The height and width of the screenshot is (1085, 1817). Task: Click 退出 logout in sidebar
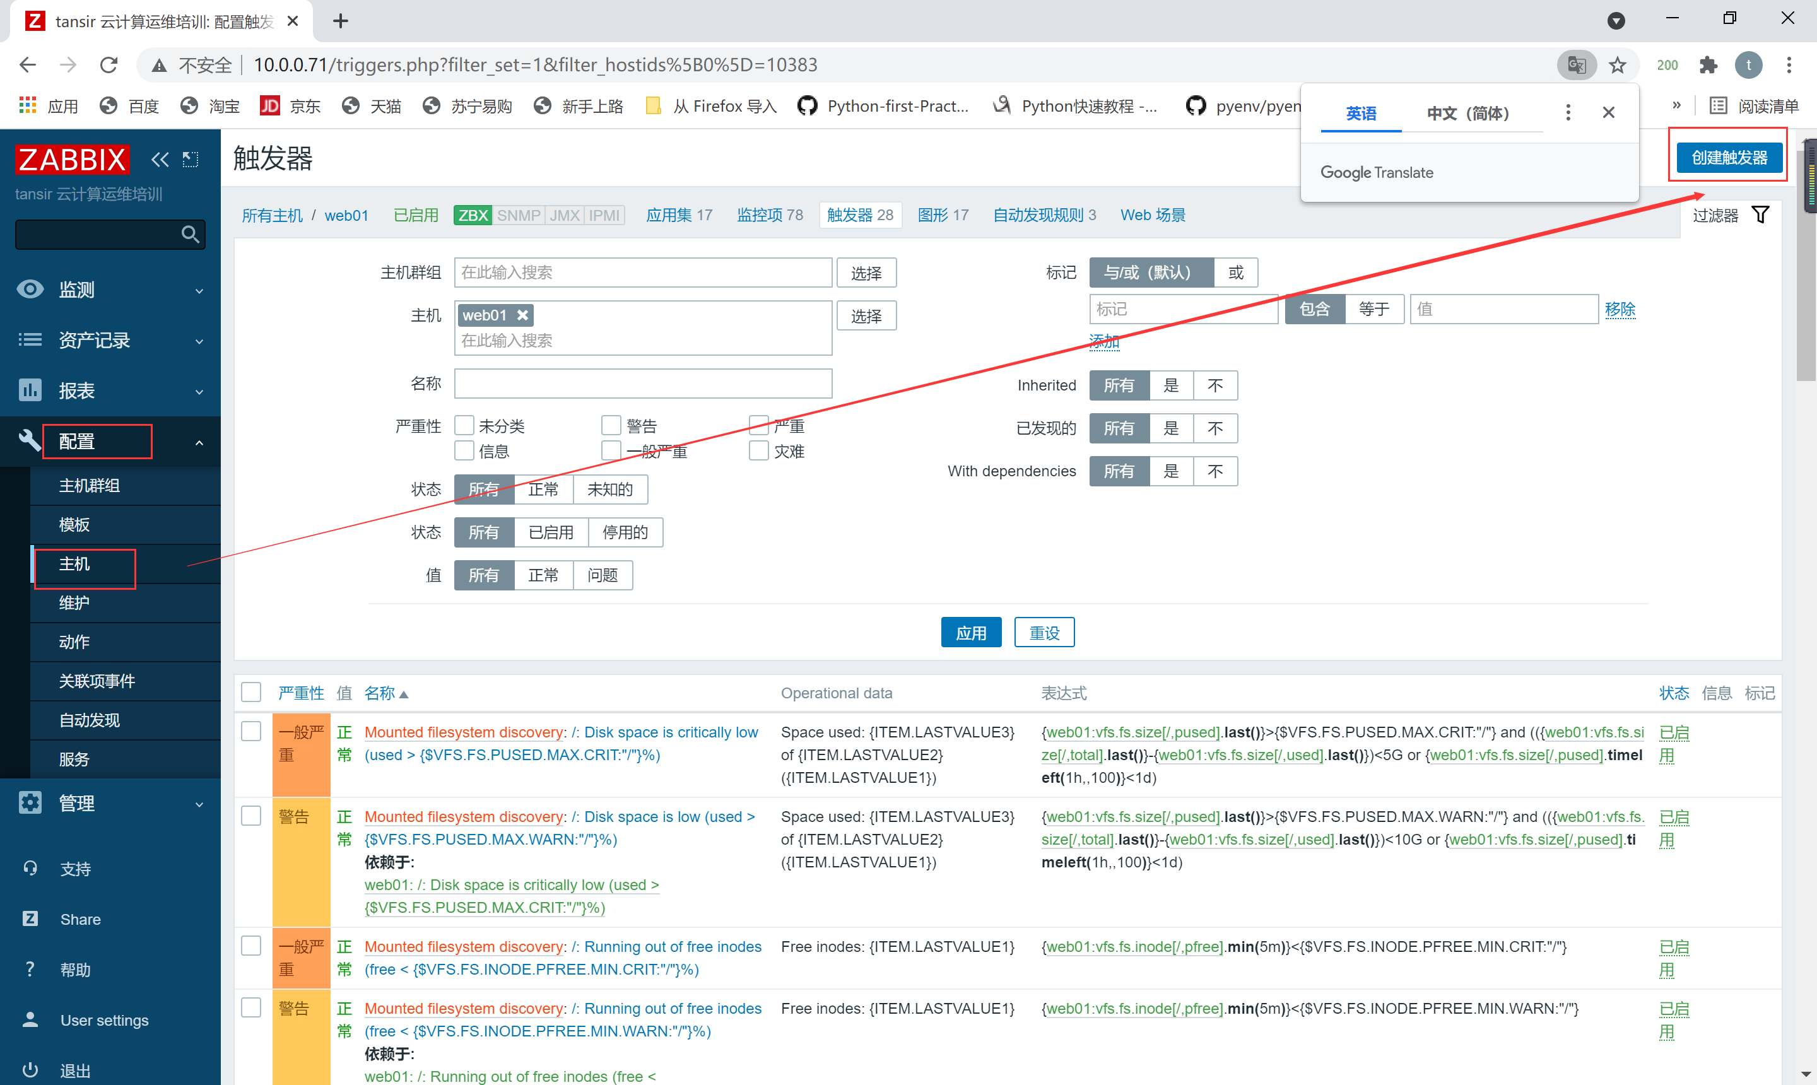coord(75,1071)
